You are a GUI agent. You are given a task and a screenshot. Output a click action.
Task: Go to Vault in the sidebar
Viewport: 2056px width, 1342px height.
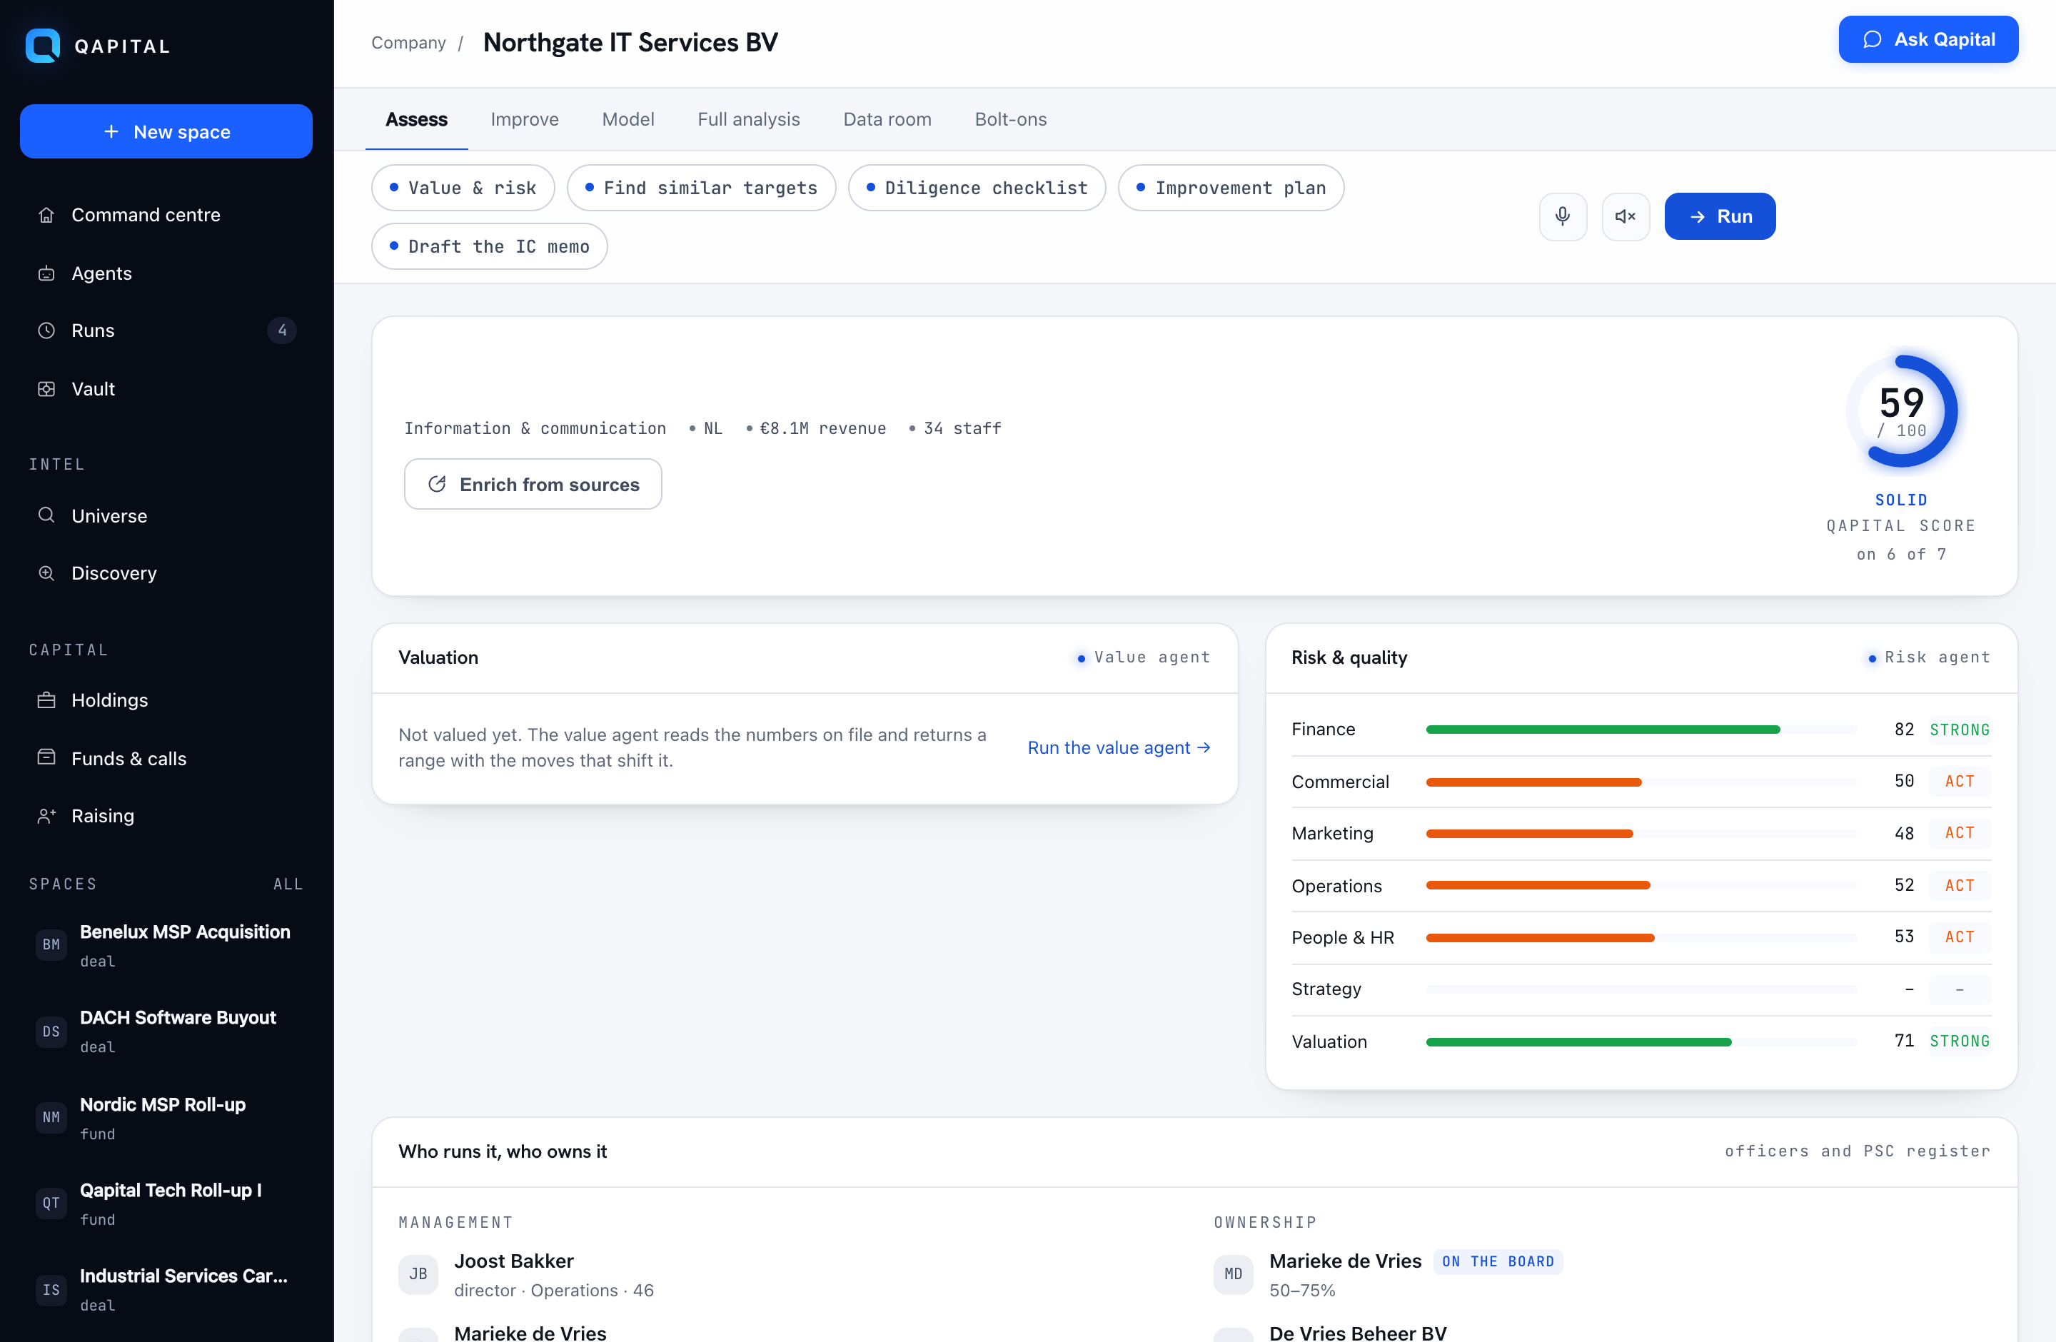[166, 390]
